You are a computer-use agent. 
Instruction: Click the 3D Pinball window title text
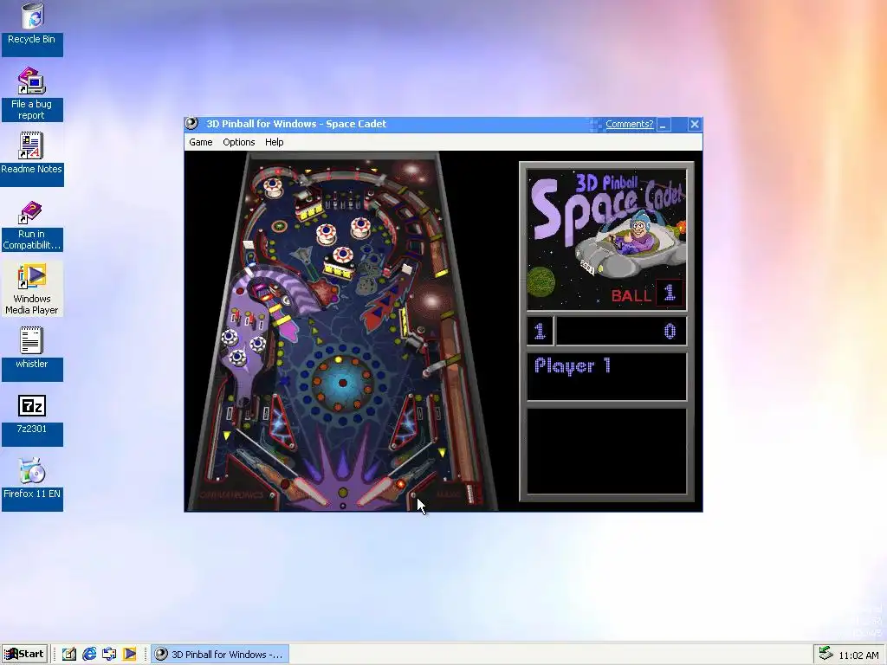coord(296,124)
